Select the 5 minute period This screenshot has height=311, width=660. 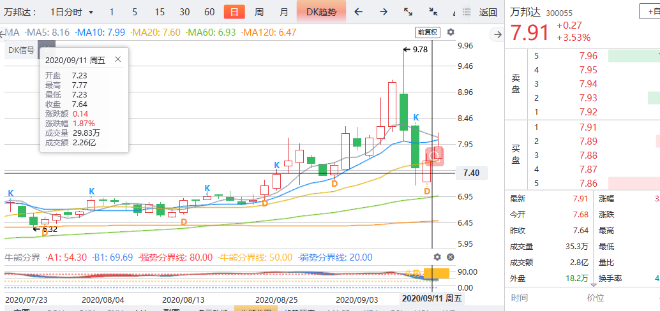click(x=135, y=11)
